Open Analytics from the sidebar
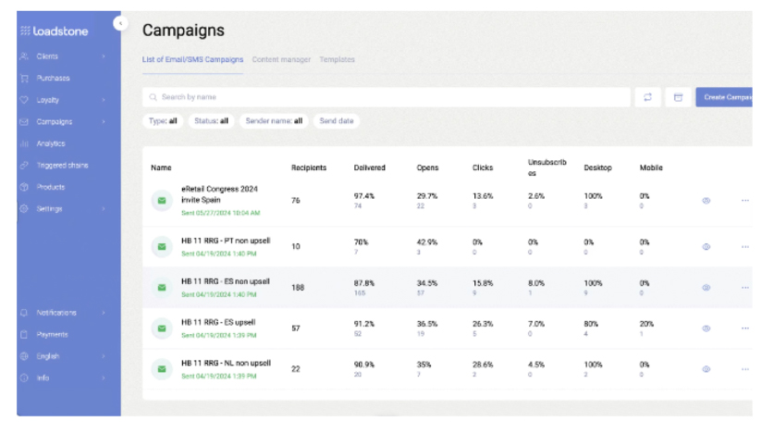Viewport: 774px width, 446px height. pos(51,143)
